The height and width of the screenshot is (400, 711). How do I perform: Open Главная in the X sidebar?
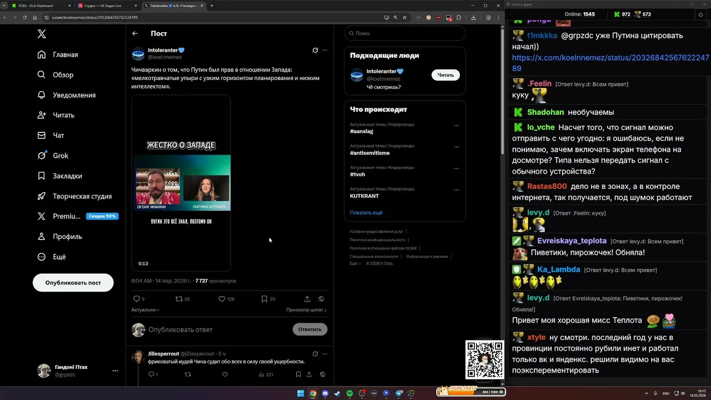[58, 54]
